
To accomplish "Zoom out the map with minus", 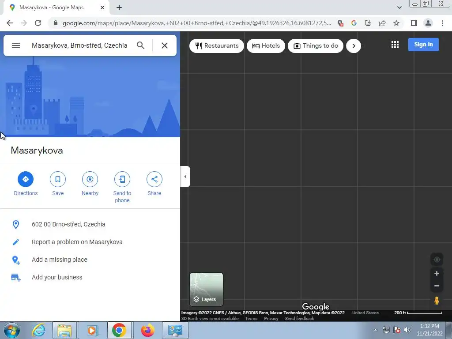I will 437,286.
